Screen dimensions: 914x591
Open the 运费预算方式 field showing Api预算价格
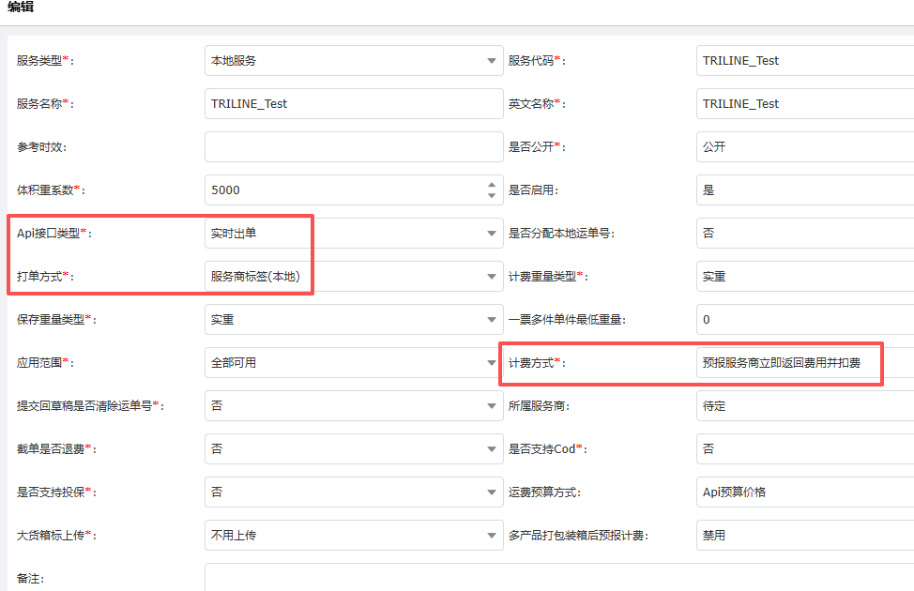click(x=804, y=492)
